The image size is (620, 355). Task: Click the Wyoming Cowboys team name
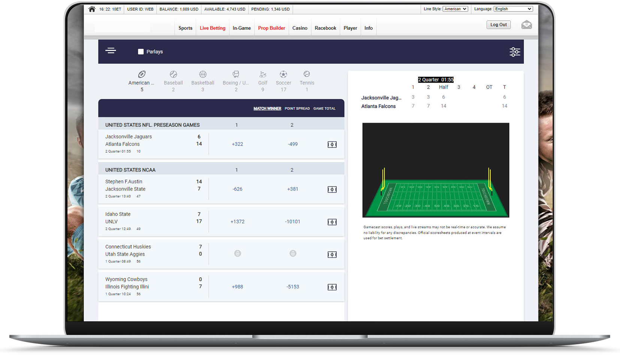click(x=126, y=279)
